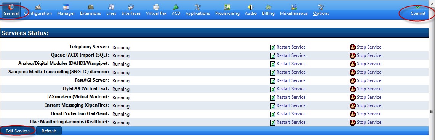Click the Virtual Fax printer icon

156,7
